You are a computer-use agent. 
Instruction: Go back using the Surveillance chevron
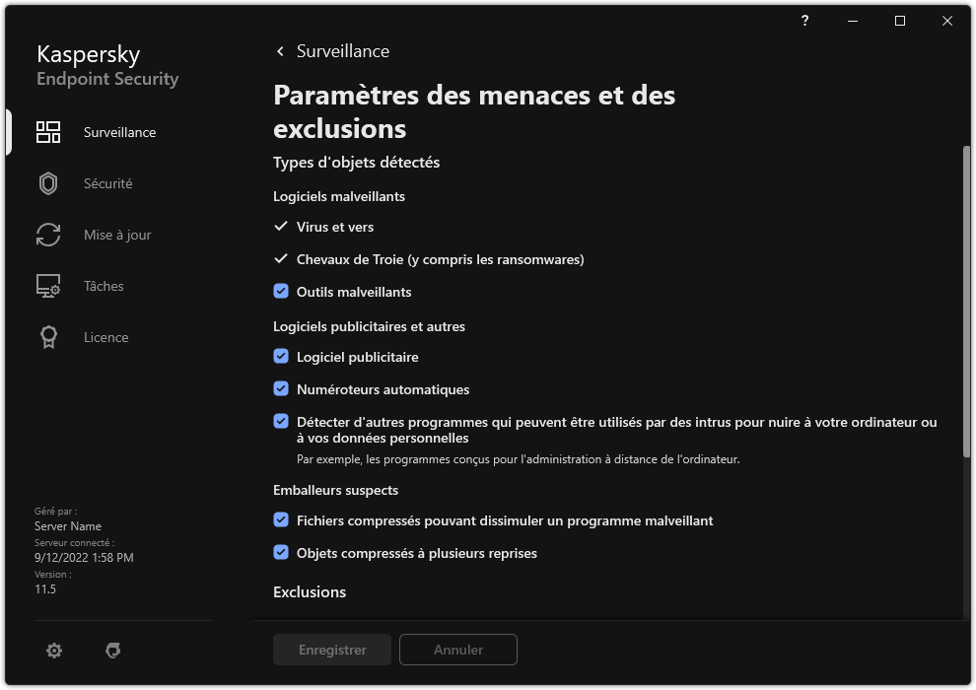(x=280, y=51)
